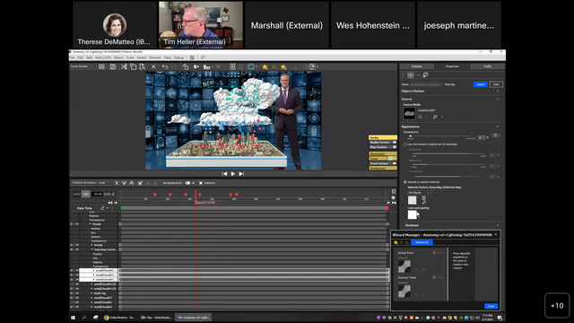Select 'Specify a custom material' radio
Image resolution: width=574 pixels, height=323 pixels.
pos(405,182)
